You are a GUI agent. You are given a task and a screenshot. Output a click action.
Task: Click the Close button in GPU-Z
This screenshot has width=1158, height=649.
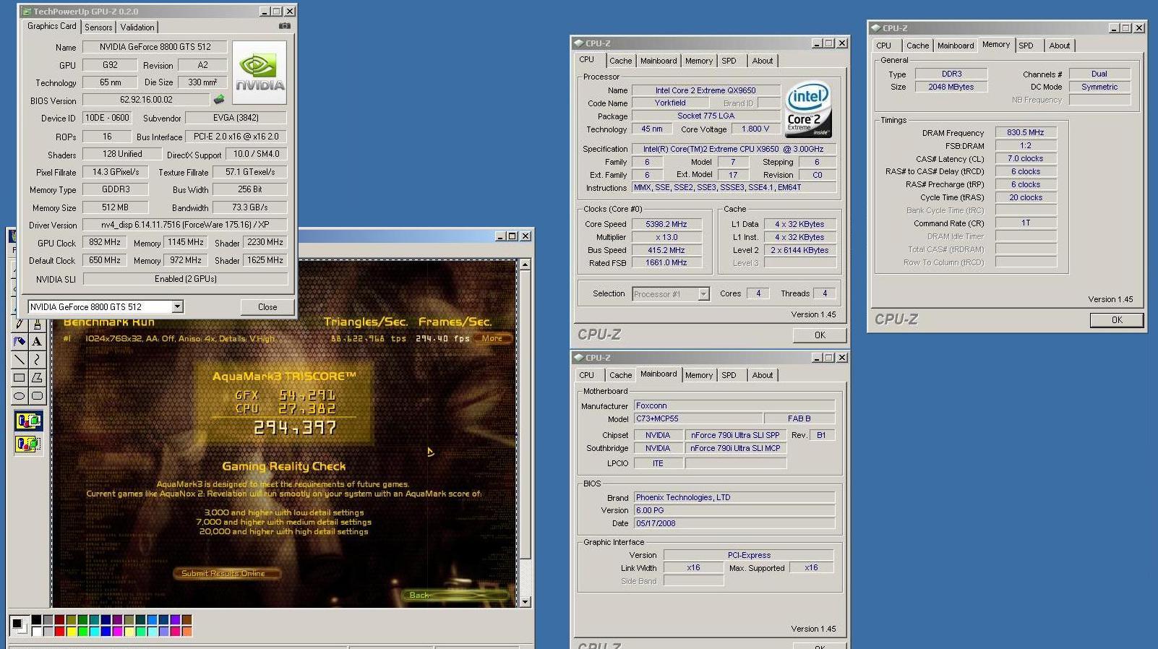(267, 306)
